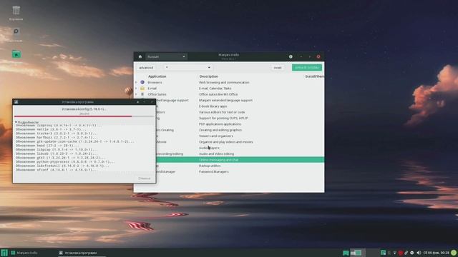Click the Application column header

point(157,76)
